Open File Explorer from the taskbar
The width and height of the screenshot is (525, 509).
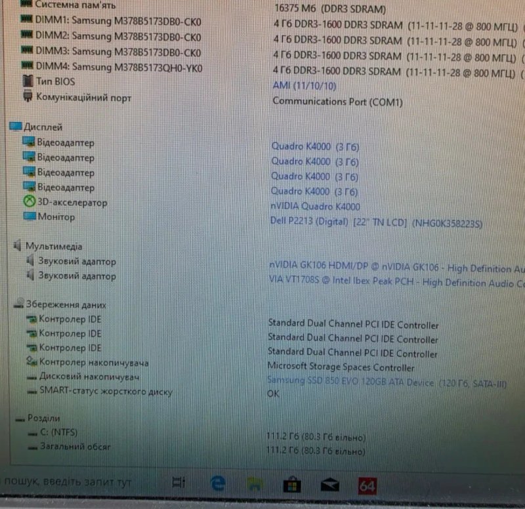[x=255, y=484]
